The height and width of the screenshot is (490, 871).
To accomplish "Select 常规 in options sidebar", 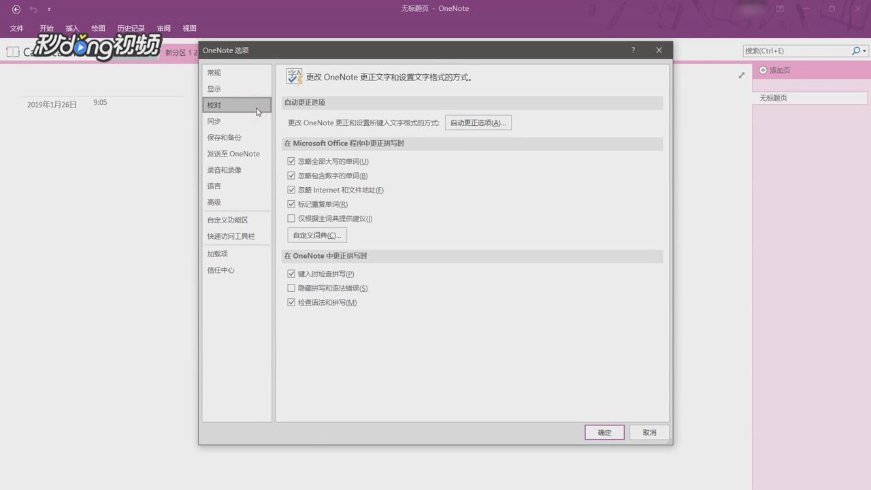I will click(x=237, y=73).
